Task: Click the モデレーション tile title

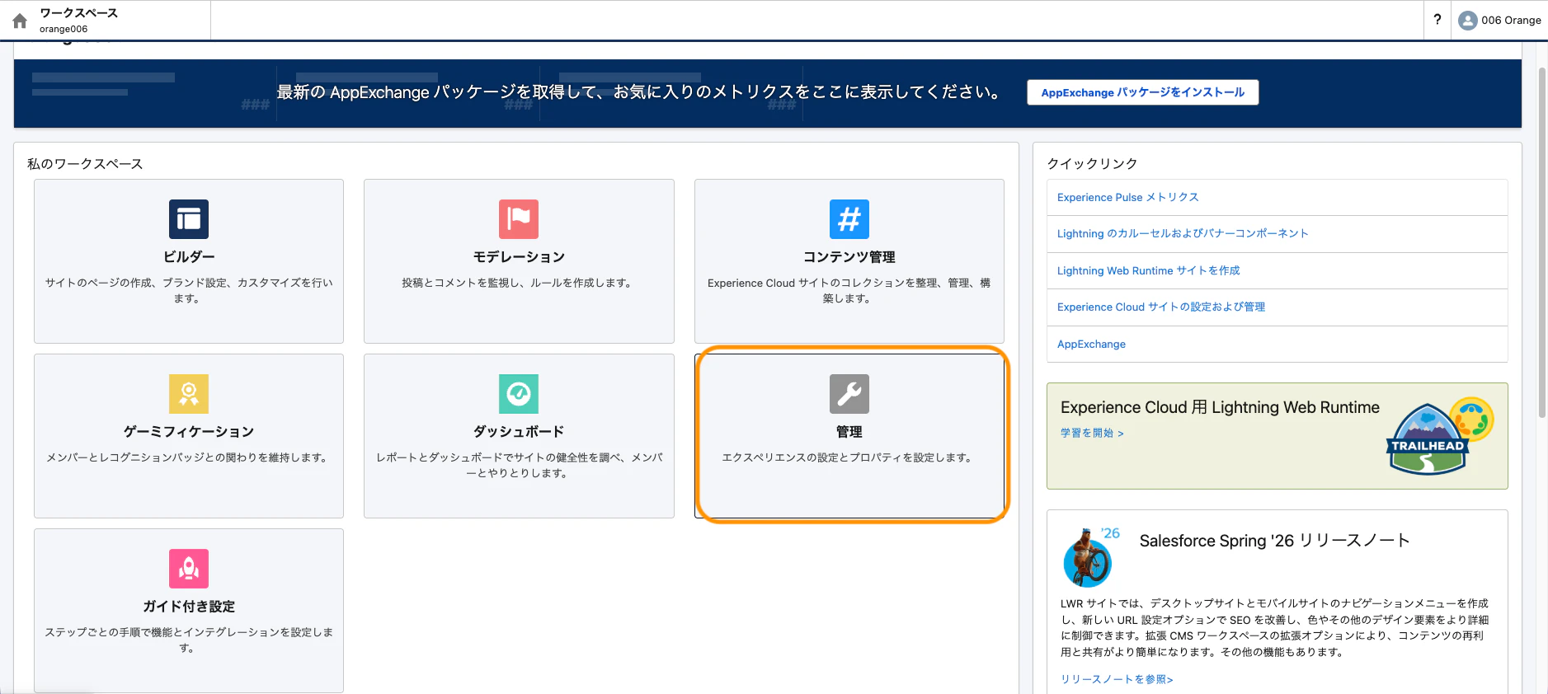Action: click(519, 257)
